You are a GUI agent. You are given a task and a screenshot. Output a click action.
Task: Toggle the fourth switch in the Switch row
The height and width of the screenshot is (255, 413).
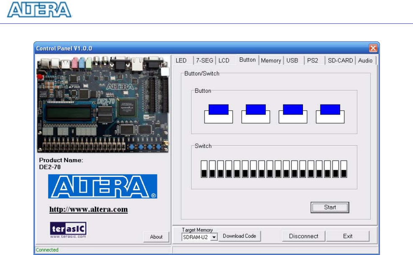(x=228, y=169)
